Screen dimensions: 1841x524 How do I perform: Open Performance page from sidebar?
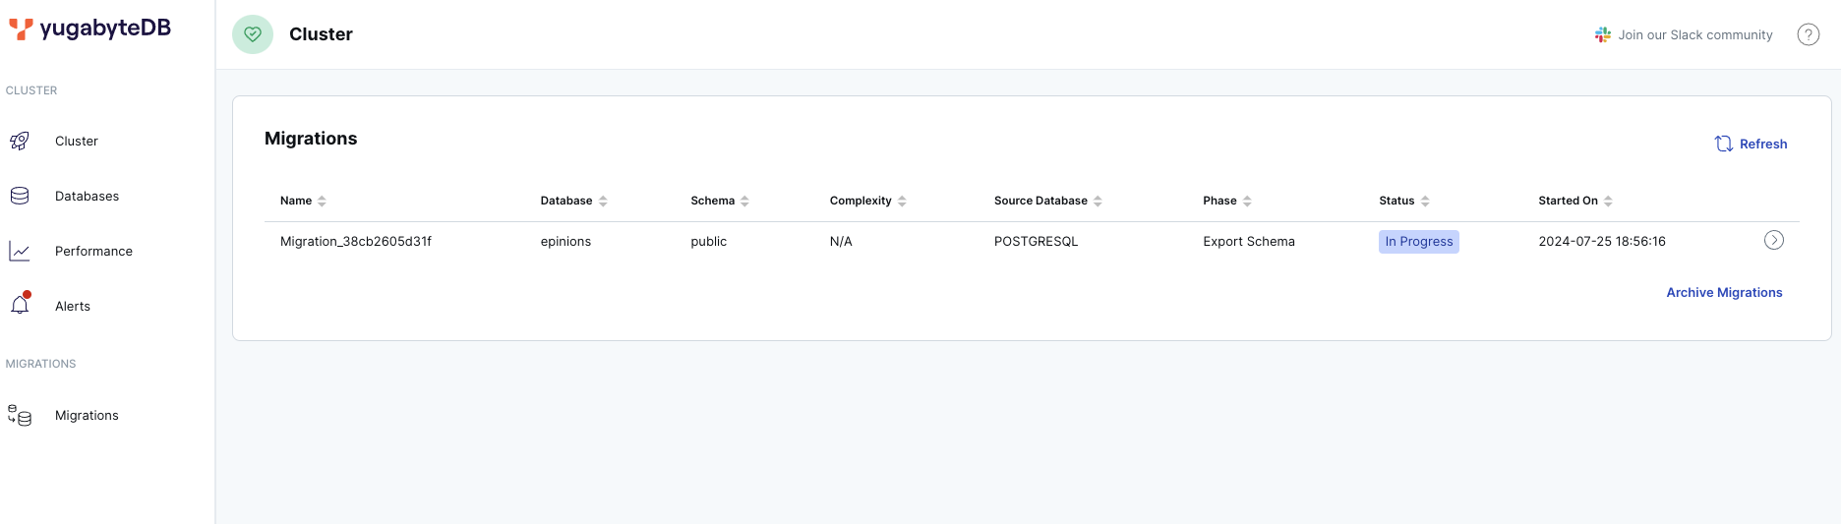[x=93, y=252]
